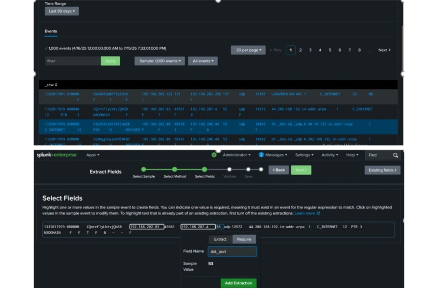Click the Select Fields step circle

point(204,169)
